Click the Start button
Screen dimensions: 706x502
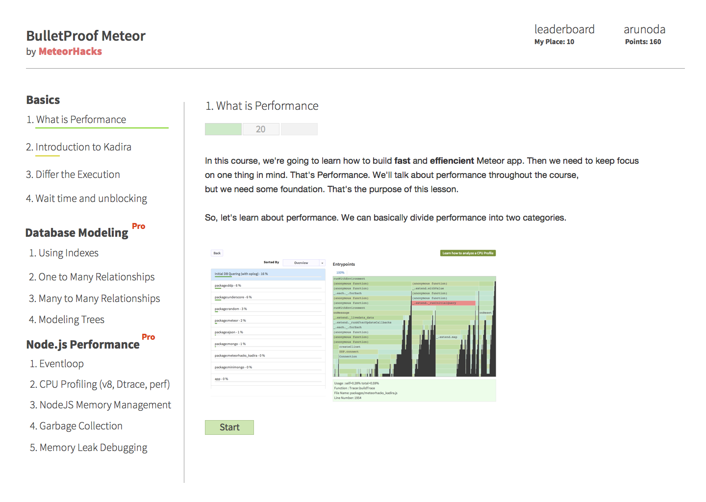click(x=229, y=427)
